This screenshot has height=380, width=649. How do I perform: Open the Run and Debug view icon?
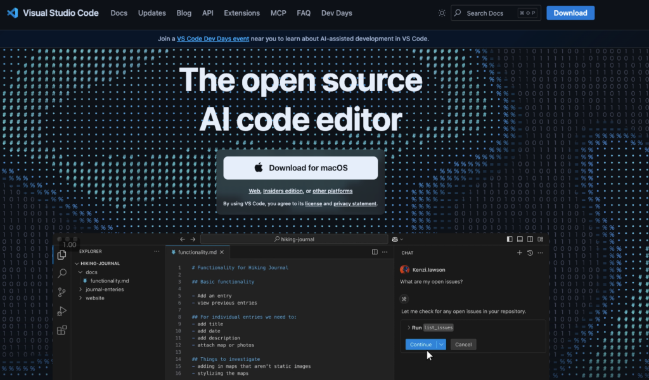(62, 311)
